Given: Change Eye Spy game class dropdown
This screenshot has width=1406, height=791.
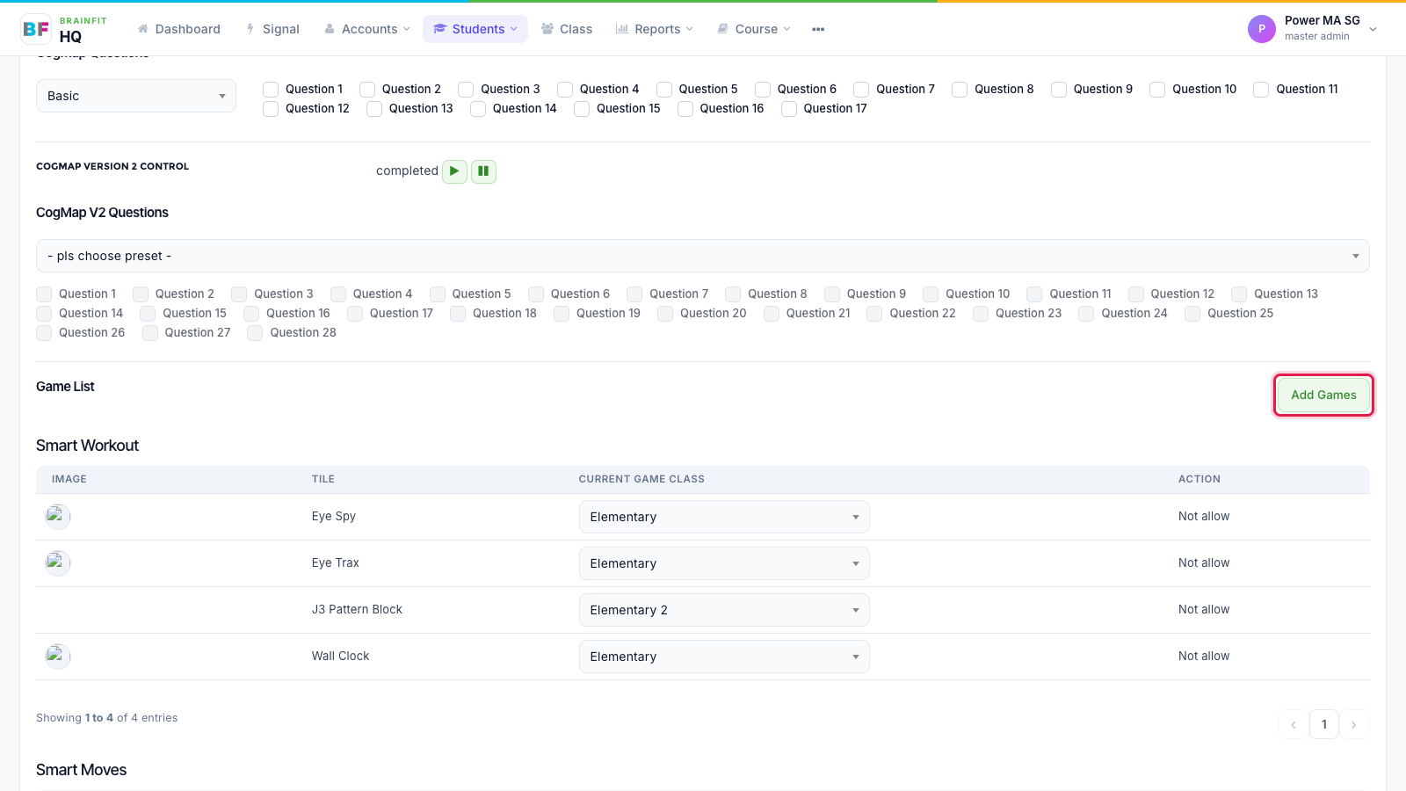Looking at the screenshot, I should click(x=724, y=517).
